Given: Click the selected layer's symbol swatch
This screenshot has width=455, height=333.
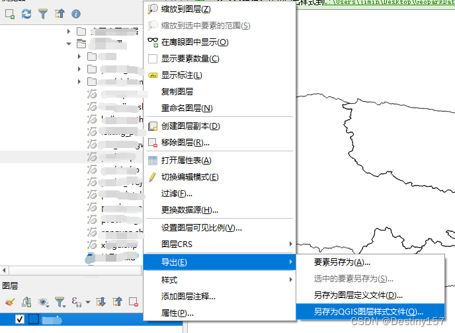Looking at the screenshot, I should (x=33, y=319).
